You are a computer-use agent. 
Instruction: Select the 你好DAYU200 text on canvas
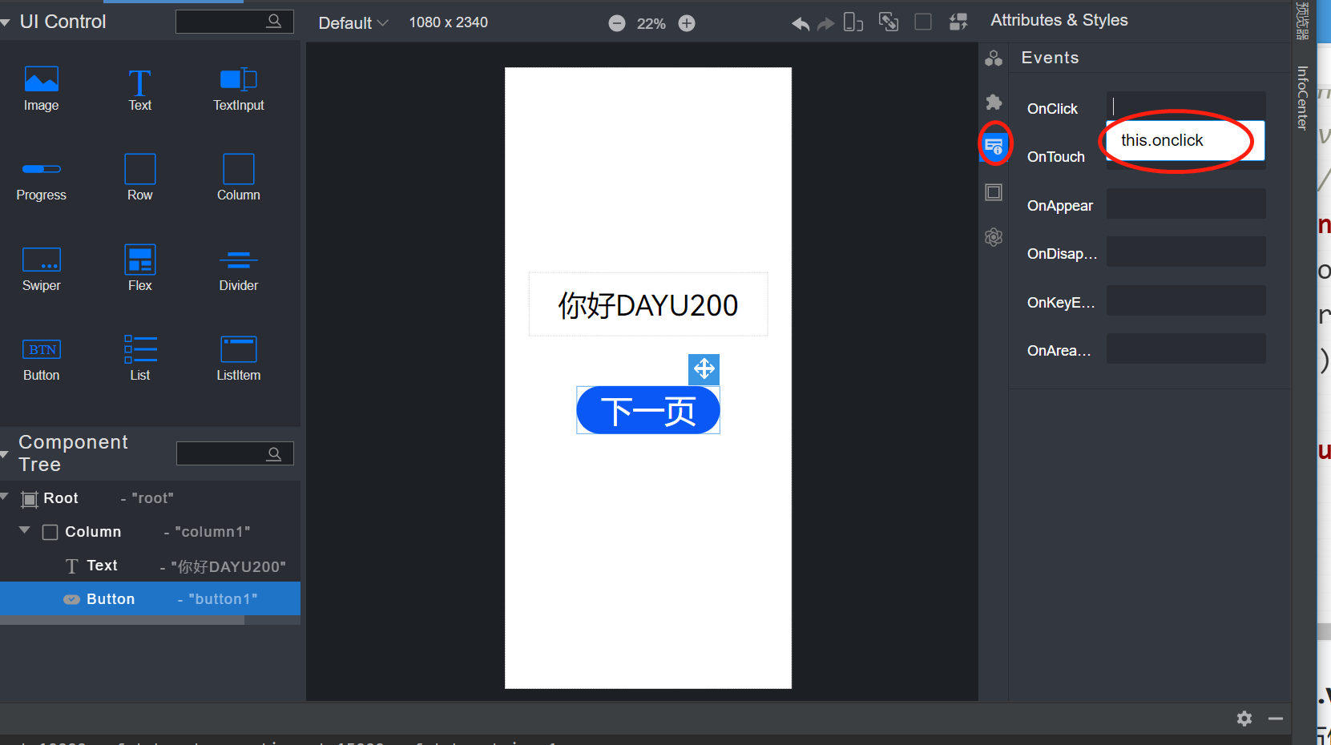[x=648, y=304]
